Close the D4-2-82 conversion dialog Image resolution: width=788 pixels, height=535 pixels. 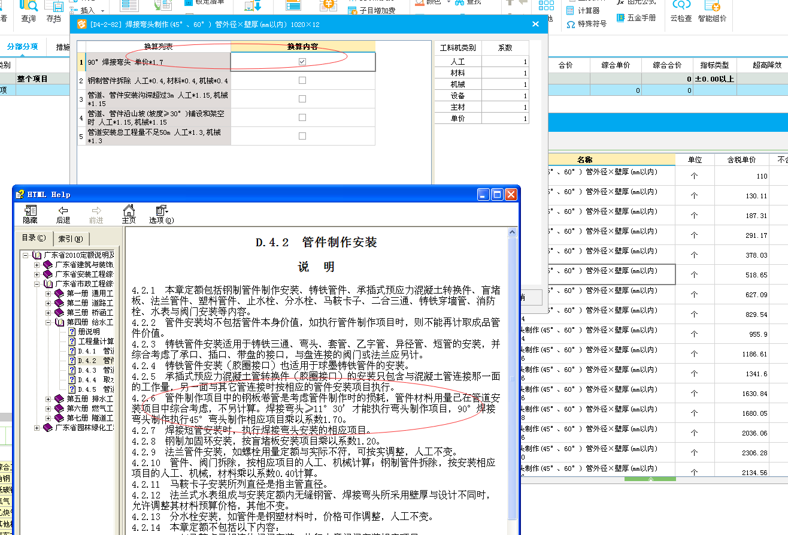point(535,24)
